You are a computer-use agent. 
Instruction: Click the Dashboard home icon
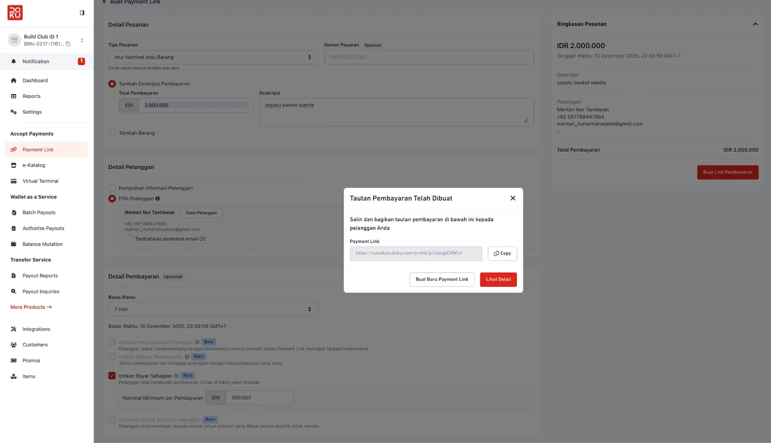[13, 81]
